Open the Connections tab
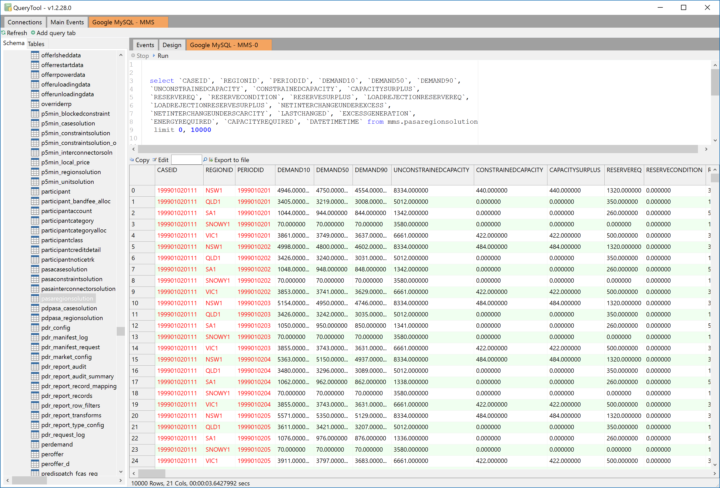Image resolution: width=720 pixels, height=488 pixels. coord(24,22)
